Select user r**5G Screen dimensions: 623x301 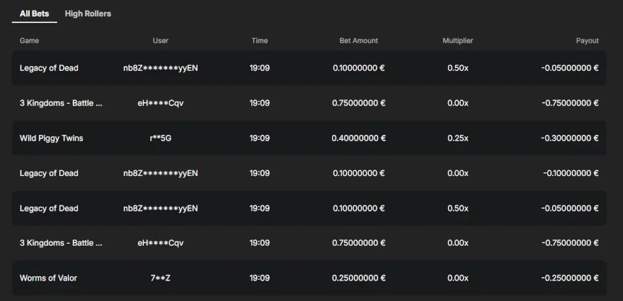pyautogui.click(x=161, y=138)
